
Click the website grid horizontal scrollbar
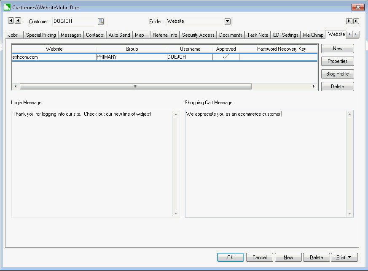135,86
